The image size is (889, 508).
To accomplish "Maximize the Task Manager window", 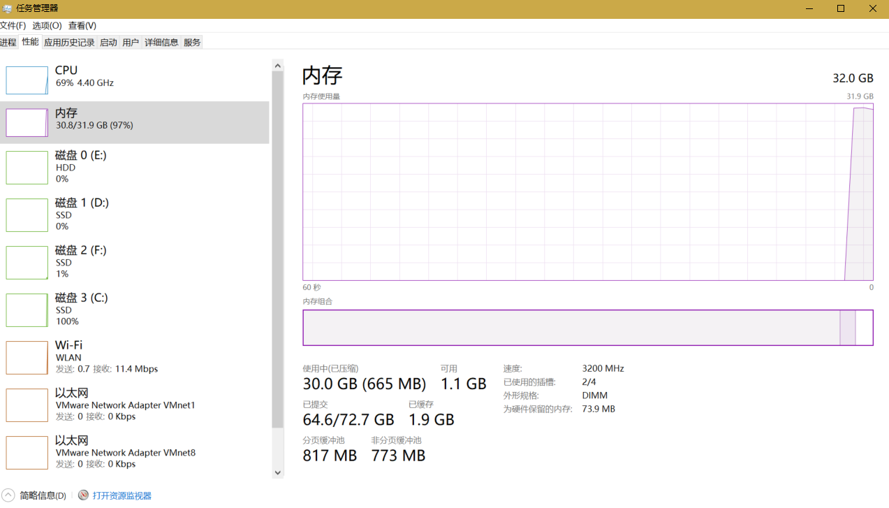I will click(841, 9).
